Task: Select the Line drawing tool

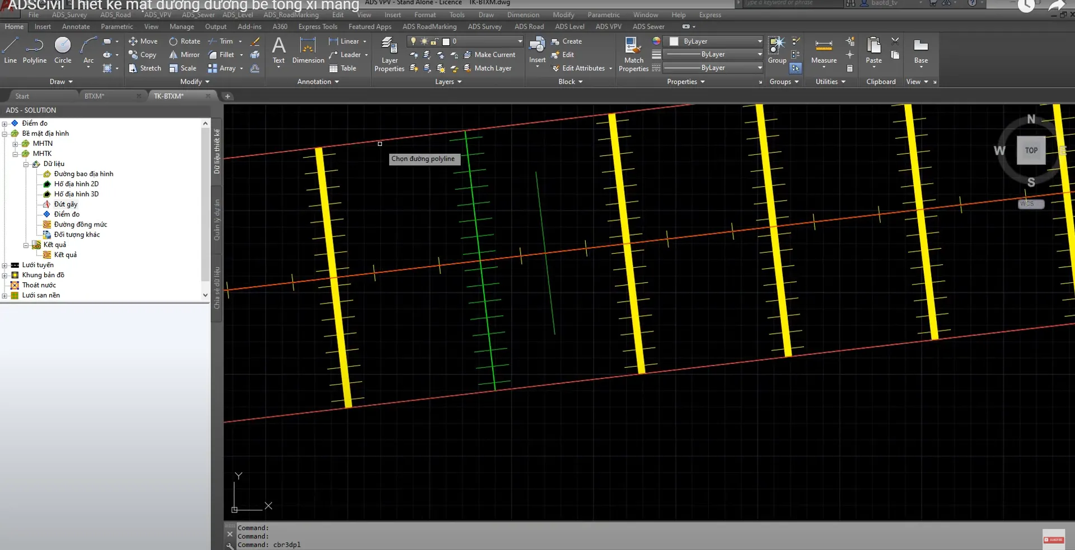Action: 10,50
